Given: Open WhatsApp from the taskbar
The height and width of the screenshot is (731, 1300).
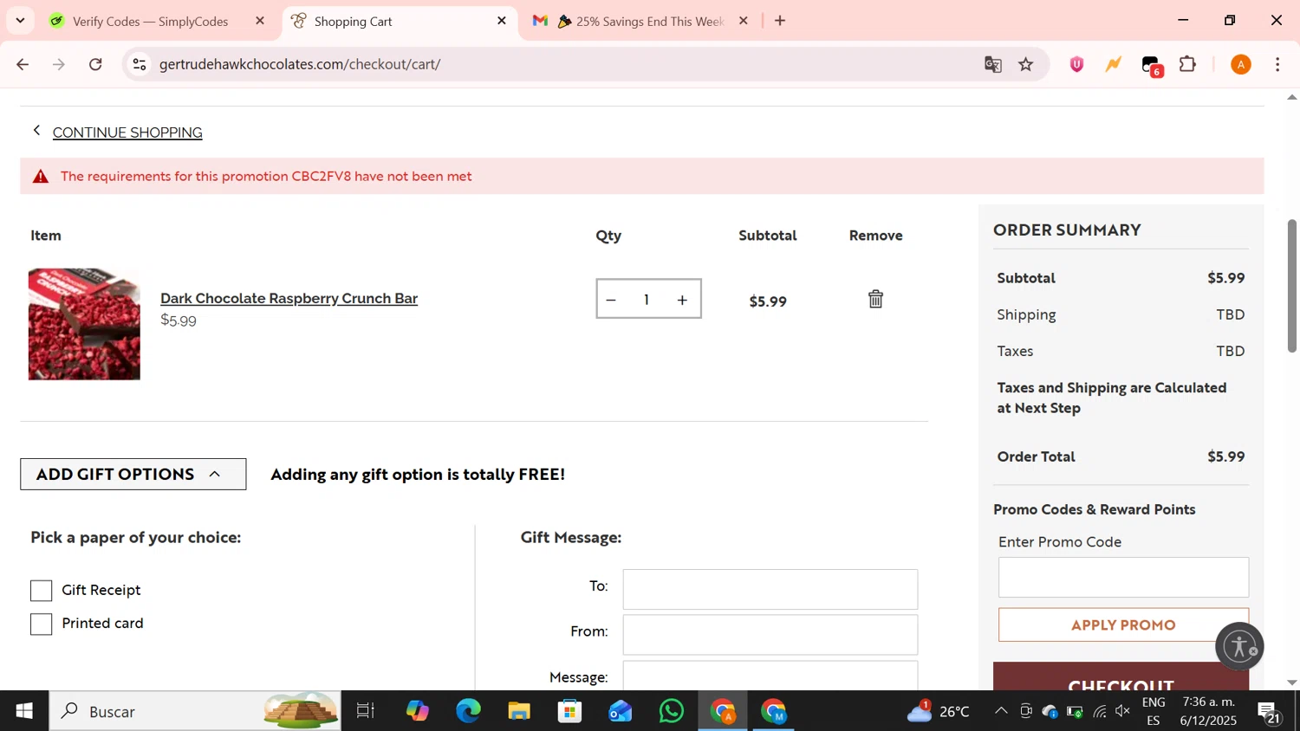Looking at the screenshot, I should (672, 711).
